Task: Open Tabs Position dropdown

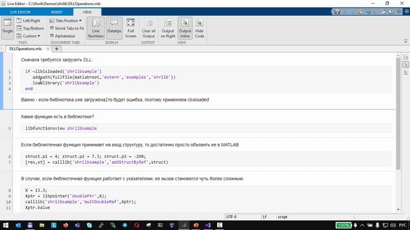Action: coord(65,20)
